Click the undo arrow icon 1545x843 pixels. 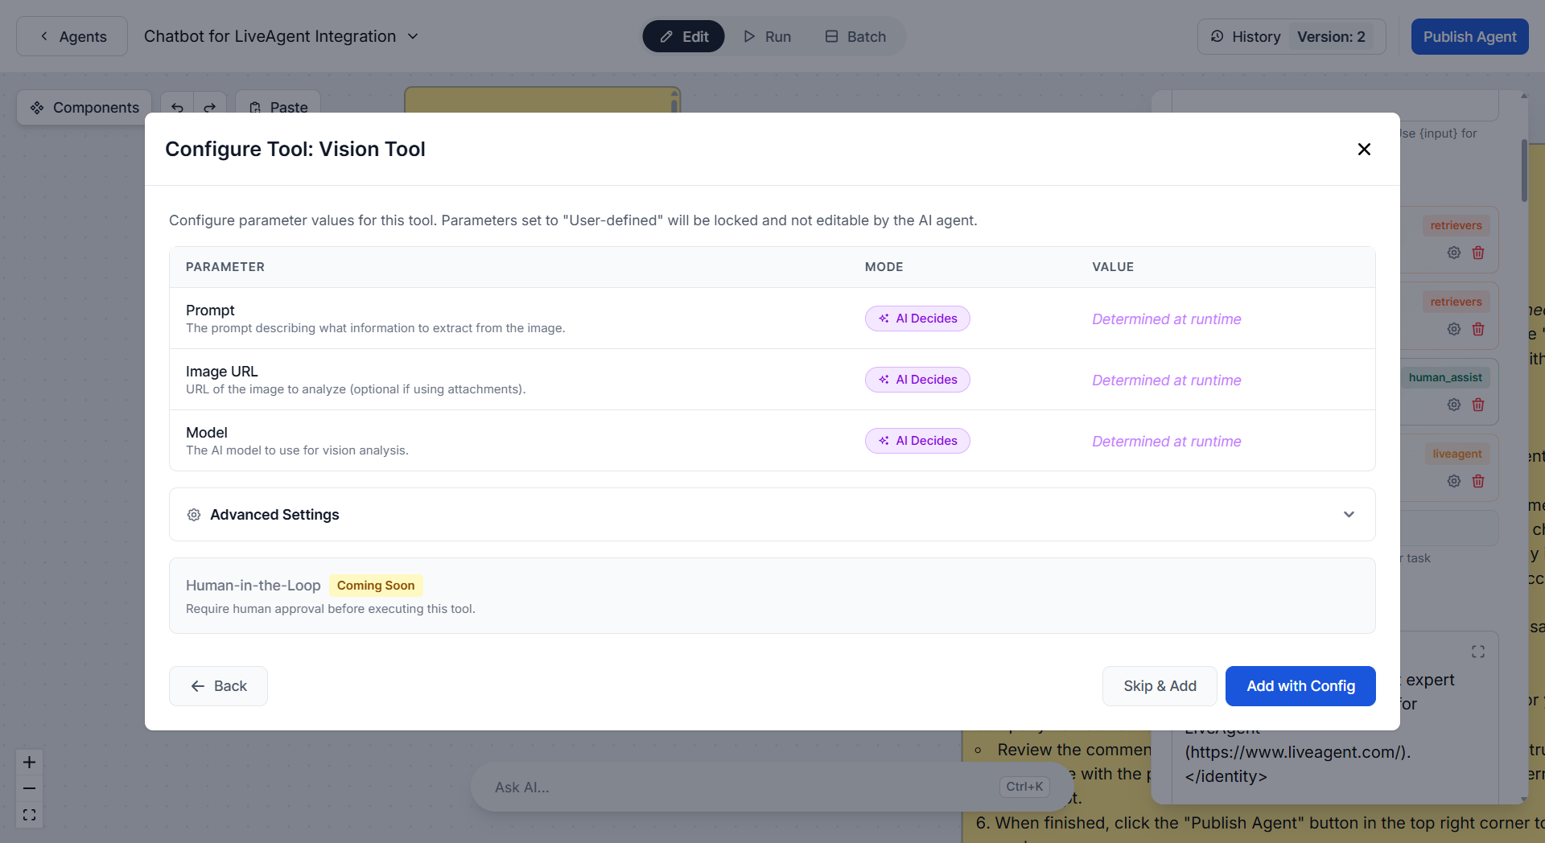point(177,108)
